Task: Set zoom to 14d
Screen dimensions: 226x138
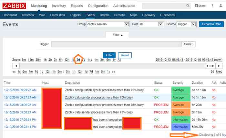Action: (x=90, y=60)
